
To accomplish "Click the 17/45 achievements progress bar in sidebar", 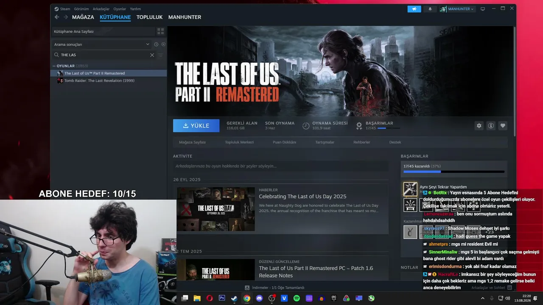I will (454, 172).
